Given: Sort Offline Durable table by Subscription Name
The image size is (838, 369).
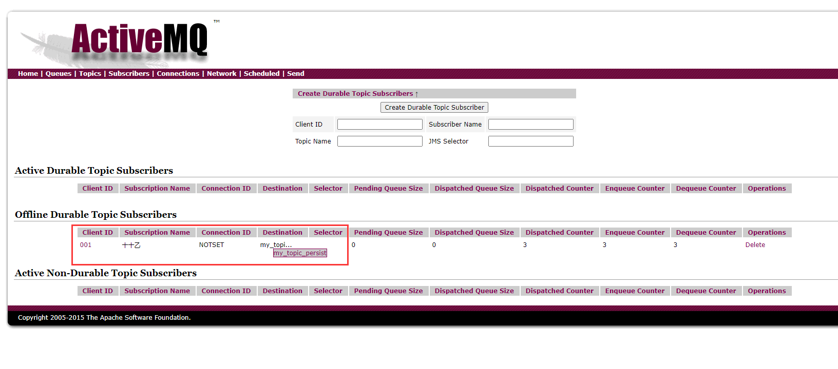Looking at the screenshot, I should pos(157,233).
